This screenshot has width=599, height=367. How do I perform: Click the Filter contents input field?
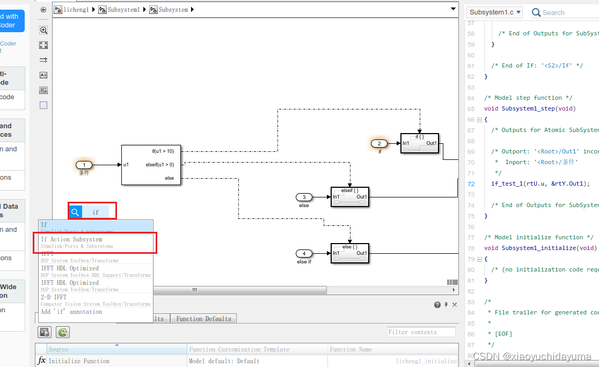(x=421, y=332)
